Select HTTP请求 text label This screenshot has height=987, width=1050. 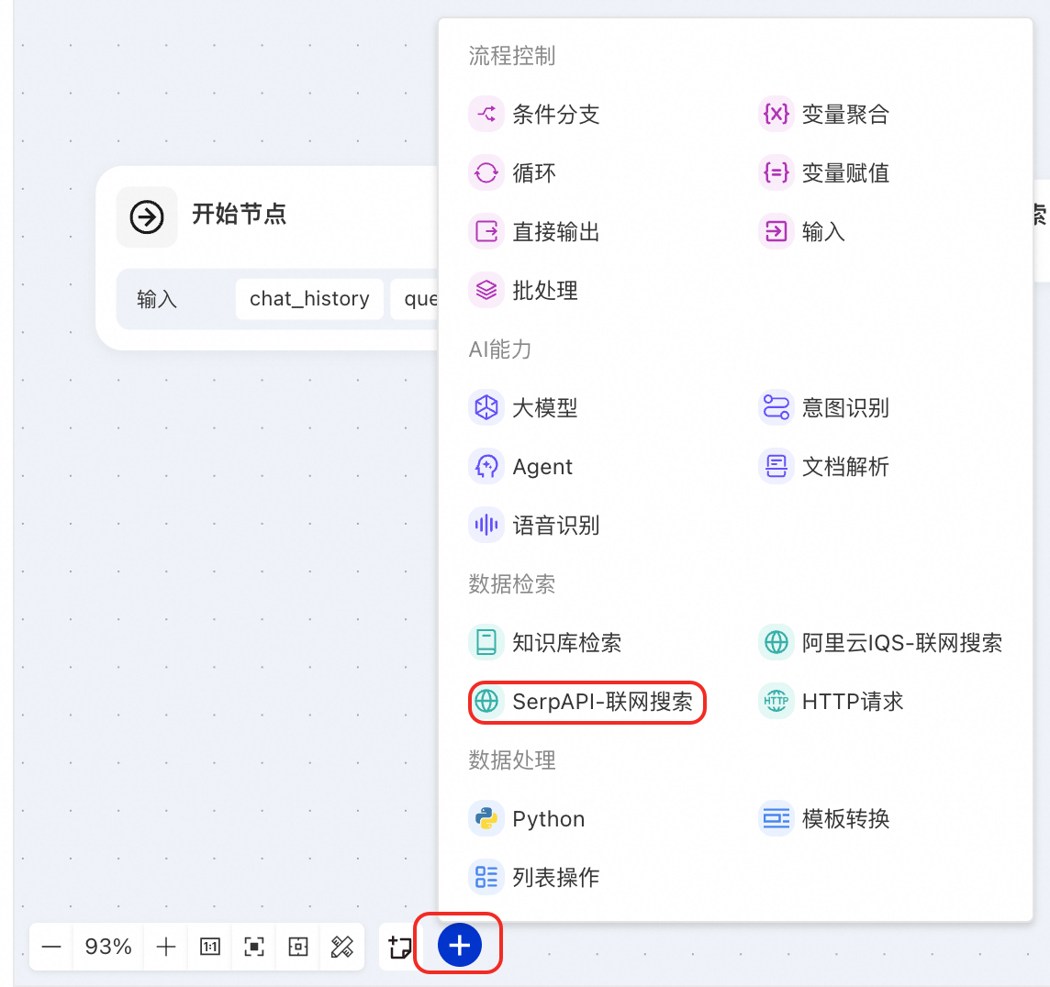(854, 702)
